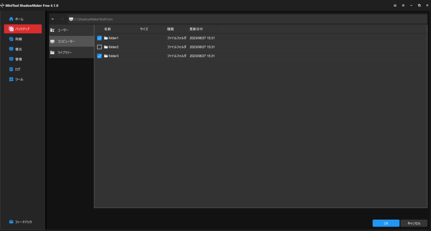Click the folder2 folder icon
The image size is (431, 231).
coord(106,47)
